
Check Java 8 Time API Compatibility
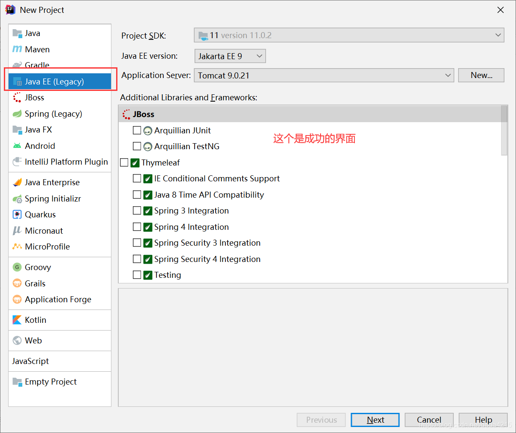pos(137,195)
